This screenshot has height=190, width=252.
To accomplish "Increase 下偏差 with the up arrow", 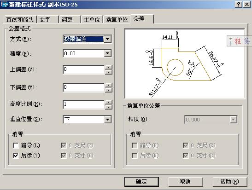I will click(x=109, y=86).
